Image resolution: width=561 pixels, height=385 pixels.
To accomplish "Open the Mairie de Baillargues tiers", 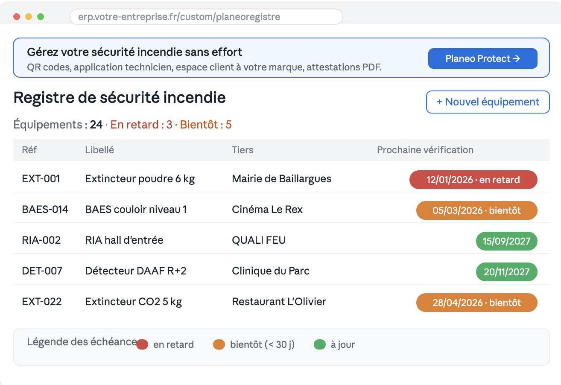I will click(x=281, y=179).
